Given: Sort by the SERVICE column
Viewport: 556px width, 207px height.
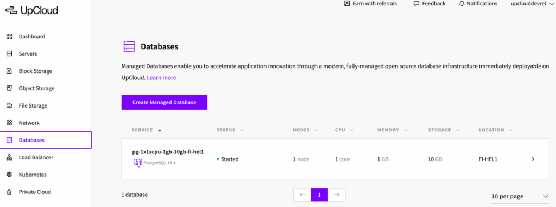Looking at the screenshot, I should [x=147, y=130].
